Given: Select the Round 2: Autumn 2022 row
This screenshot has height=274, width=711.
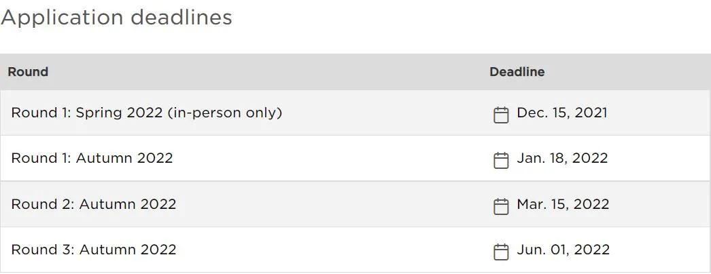Looking at the screenshot, I should click(355, 204).
